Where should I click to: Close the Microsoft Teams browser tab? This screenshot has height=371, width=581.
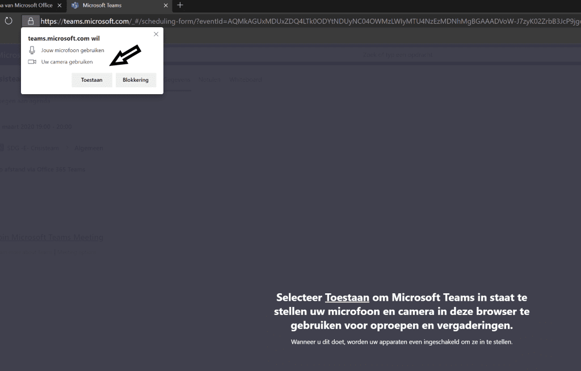(x=166, y=5)
